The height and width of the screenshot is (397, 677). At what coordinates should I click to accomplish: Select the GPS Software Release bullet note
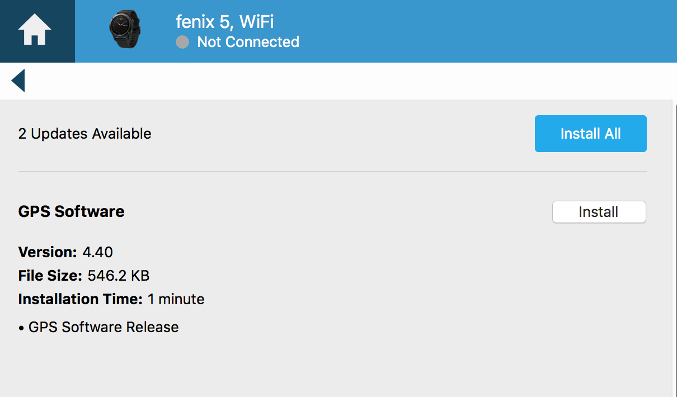(x=98, y=327)
